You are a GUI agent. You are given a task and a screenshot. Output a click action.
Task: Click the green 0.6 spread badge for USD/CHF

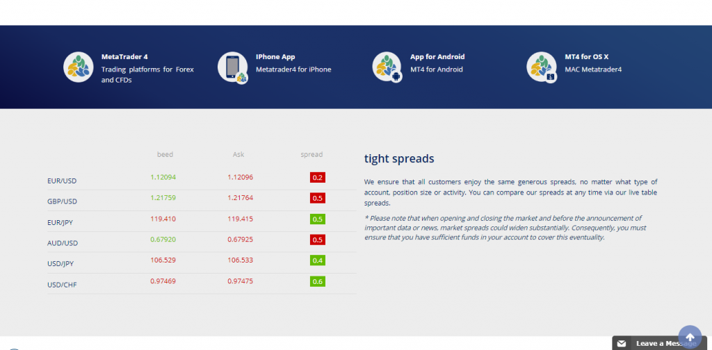pyautogui.click(x=318, y=281)
